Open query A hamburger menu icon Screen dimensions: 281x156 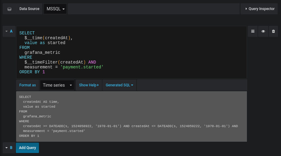[x=252, y=31]
